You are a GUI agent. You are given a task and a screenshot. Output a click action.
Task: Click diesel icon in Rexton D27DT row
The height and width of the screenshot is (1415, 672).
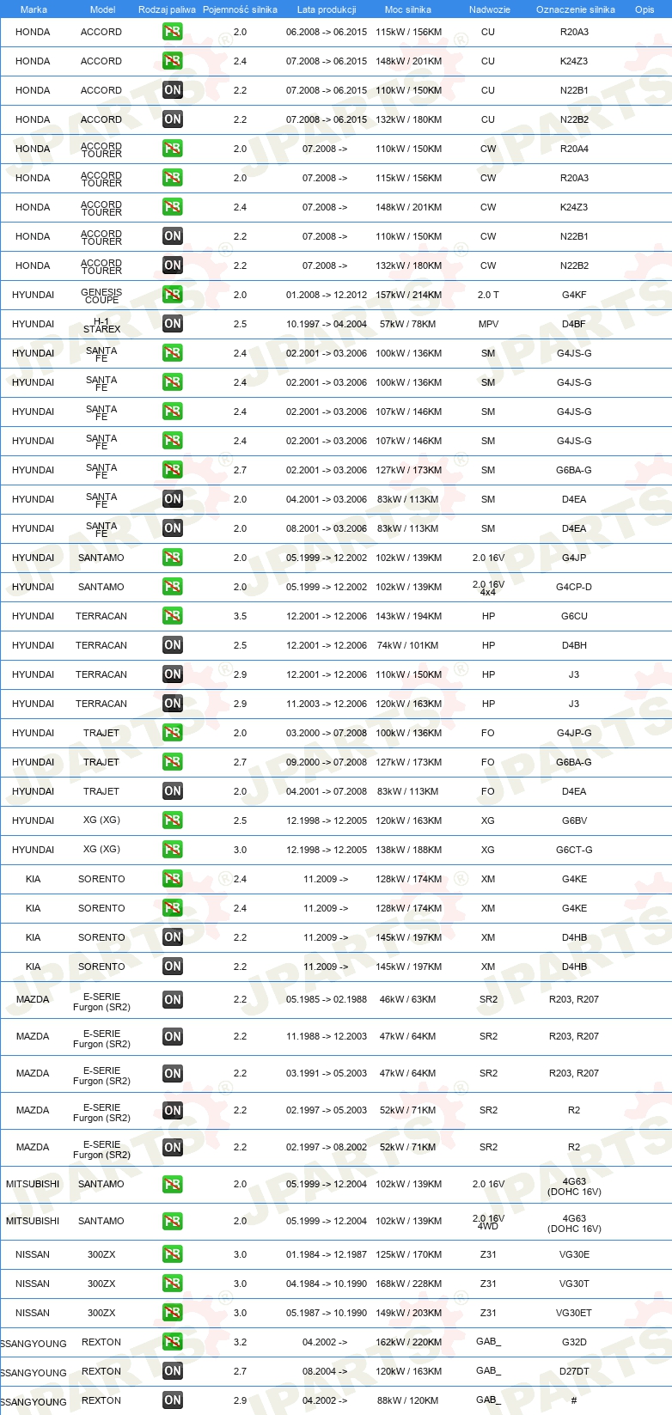(172, 1371)
